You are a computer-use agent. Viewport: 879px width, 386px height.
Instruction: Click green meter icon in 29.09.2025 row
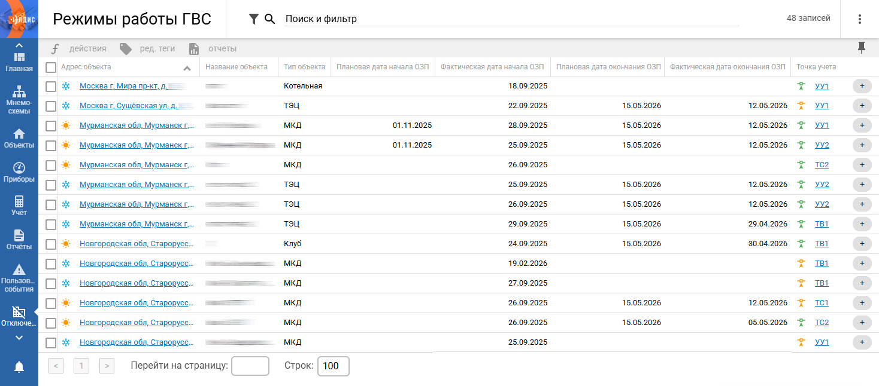click(x=801, y=224)
